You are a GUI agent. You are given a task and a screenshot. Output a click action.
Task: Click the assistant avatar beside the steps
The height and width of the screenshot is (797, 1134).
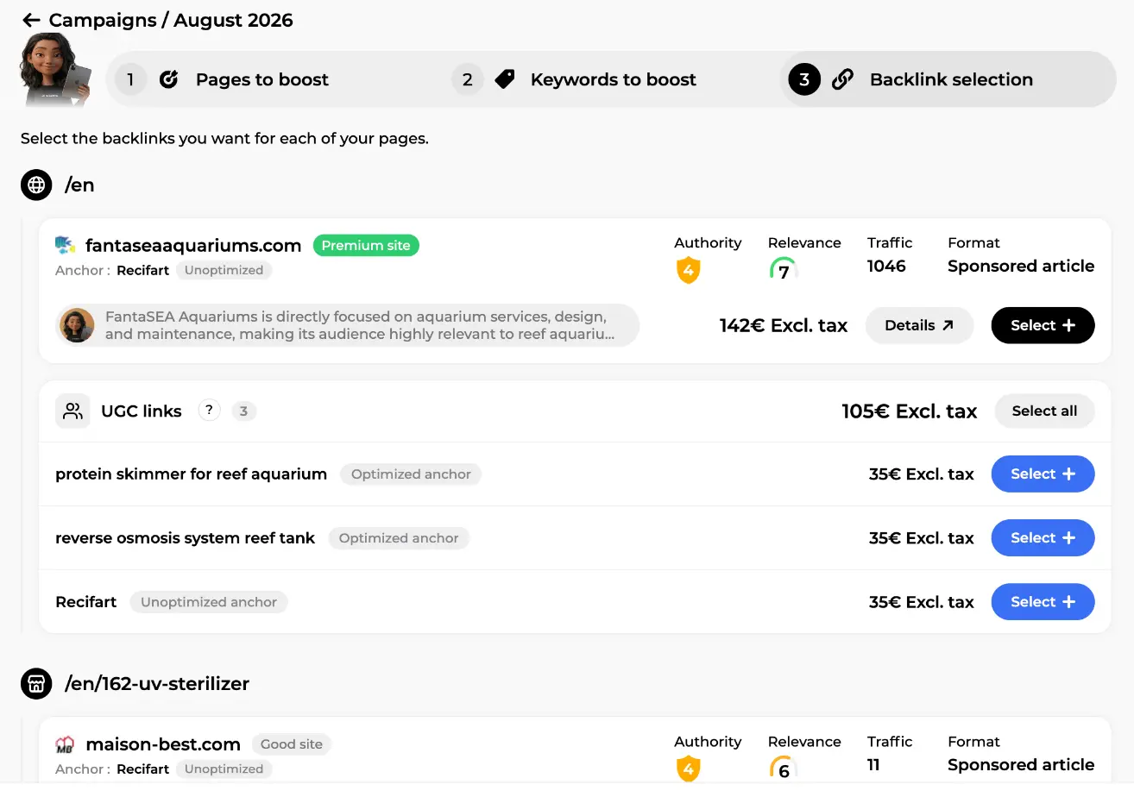(x=55, y=70)
